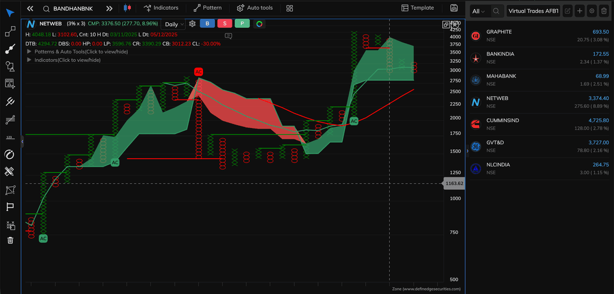The width and height of the screenshot is (614, 294).
Task: Open the All filter dropdown
Action: tap(479, 11)
